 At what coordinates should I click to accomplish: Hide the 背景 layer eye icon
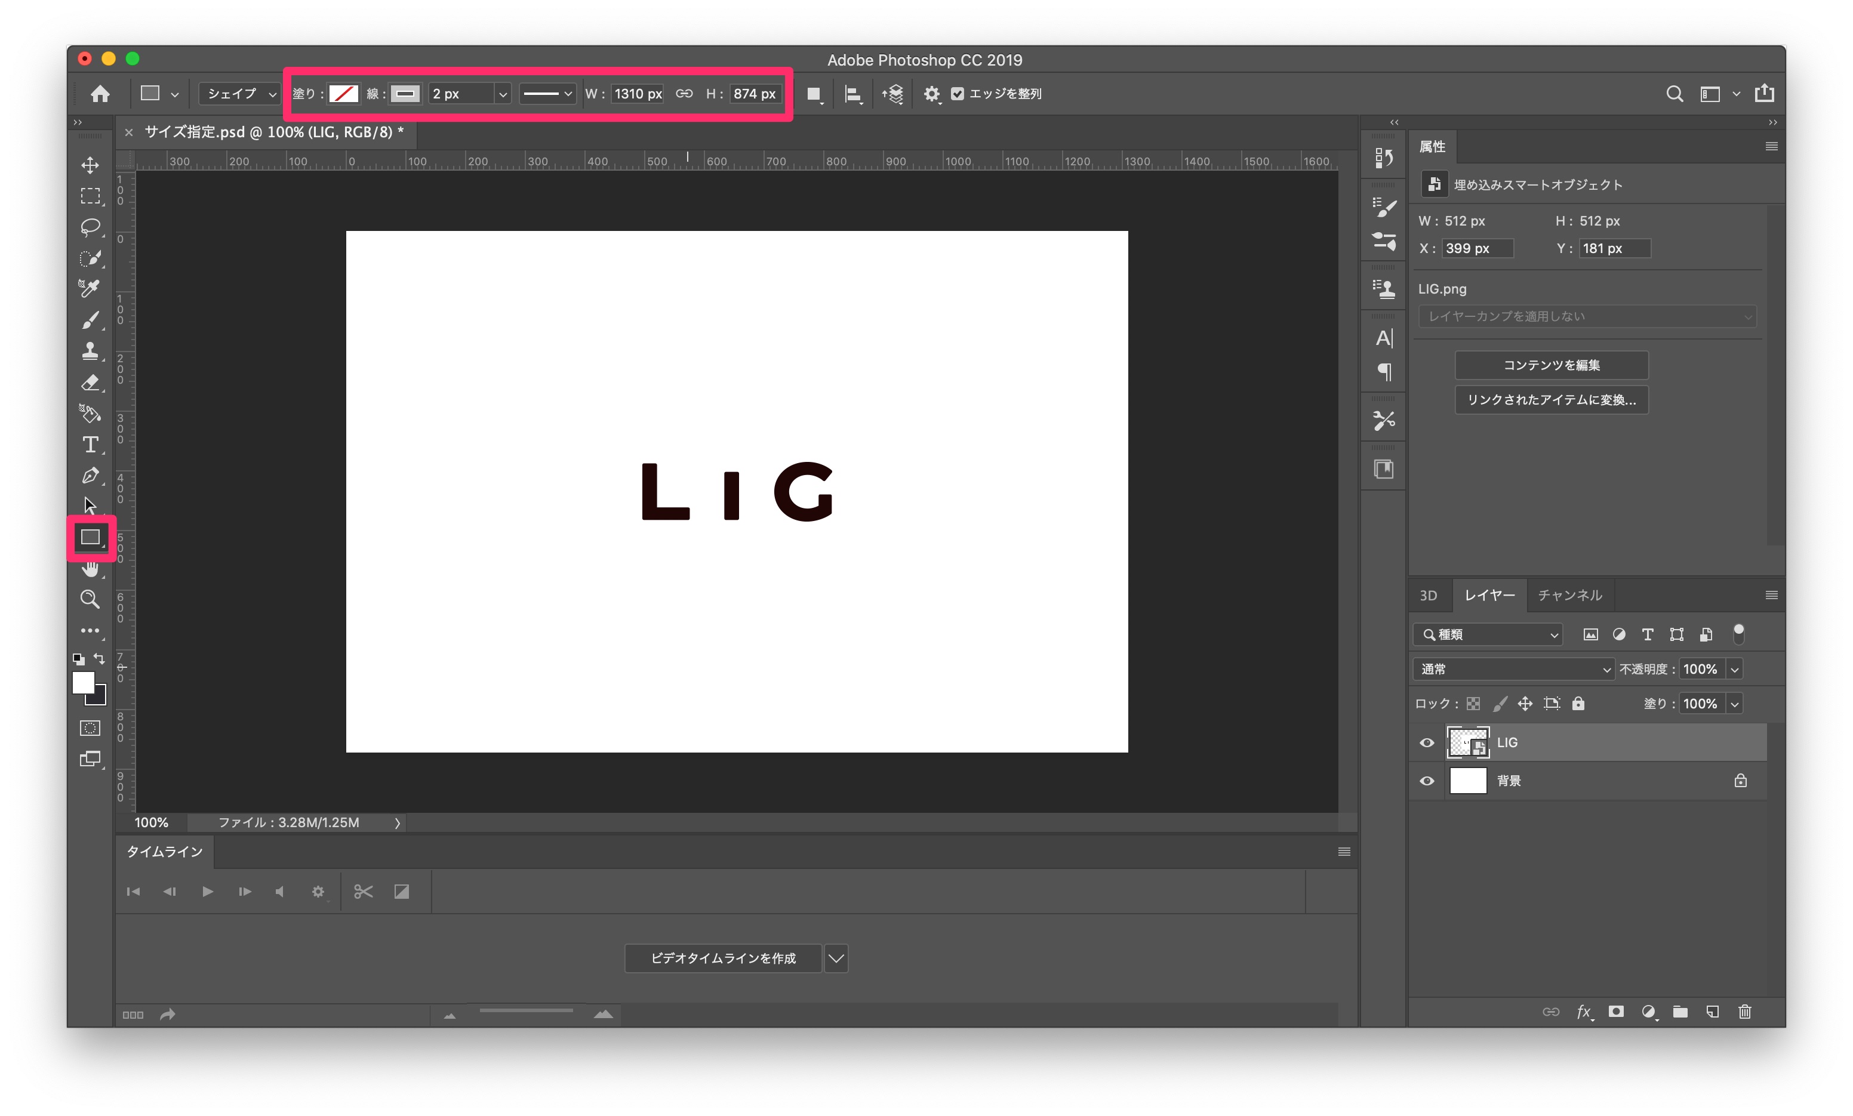tap(1427, 781)
